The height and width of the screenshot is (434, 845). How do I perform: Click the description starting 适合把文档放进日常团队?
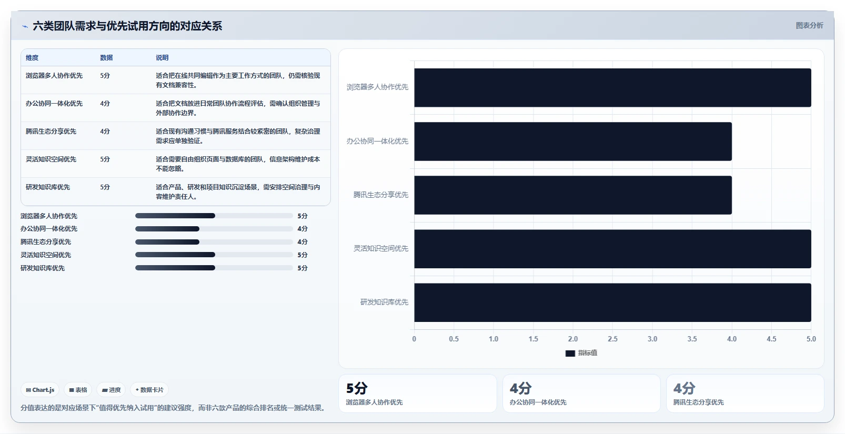[x=238, y=108]
